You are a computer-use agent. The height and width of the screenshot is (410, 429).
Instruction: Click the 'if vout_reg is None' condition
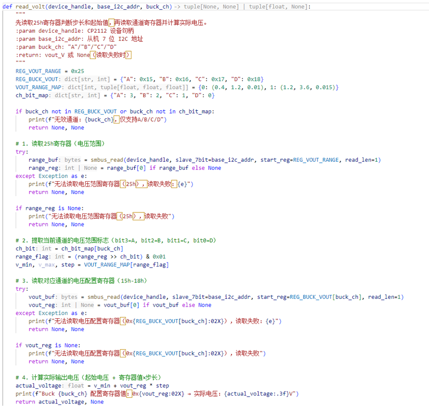click(x=48, y=345)
